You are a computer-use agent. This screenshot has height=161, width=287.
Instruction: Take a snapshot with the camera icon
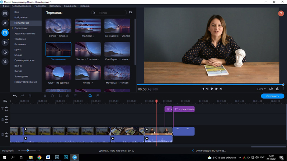point(277,89)
